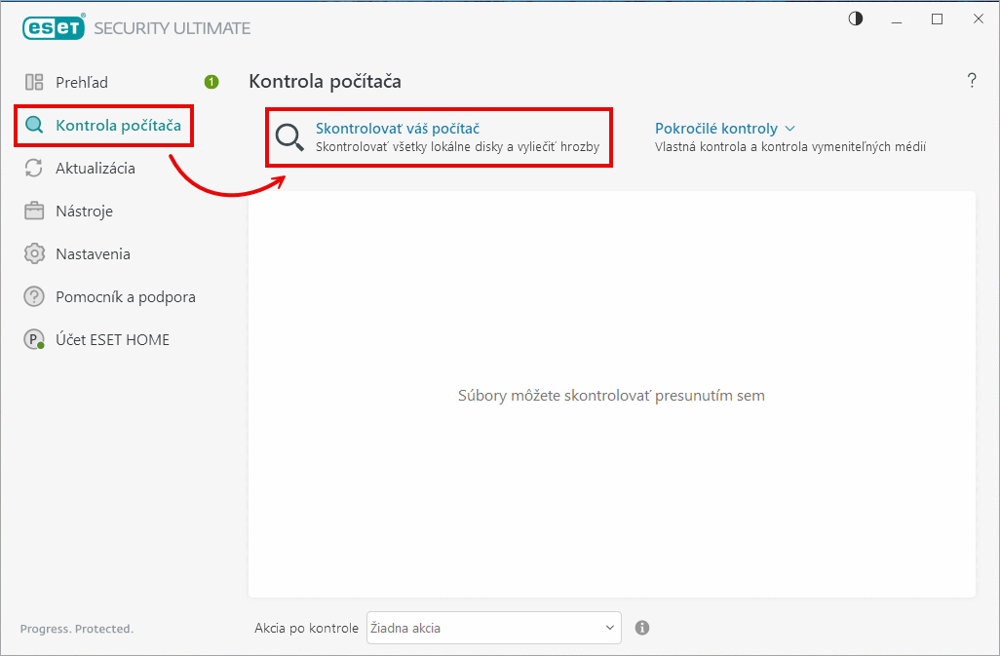1000x656 pixels.
Task: Open the help question mark at top right
Action: [971, 81]
